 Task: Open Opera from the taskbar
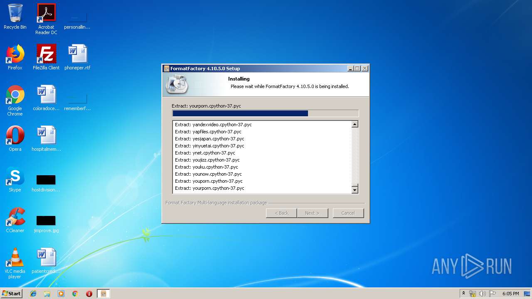click(x=89, y=294)
